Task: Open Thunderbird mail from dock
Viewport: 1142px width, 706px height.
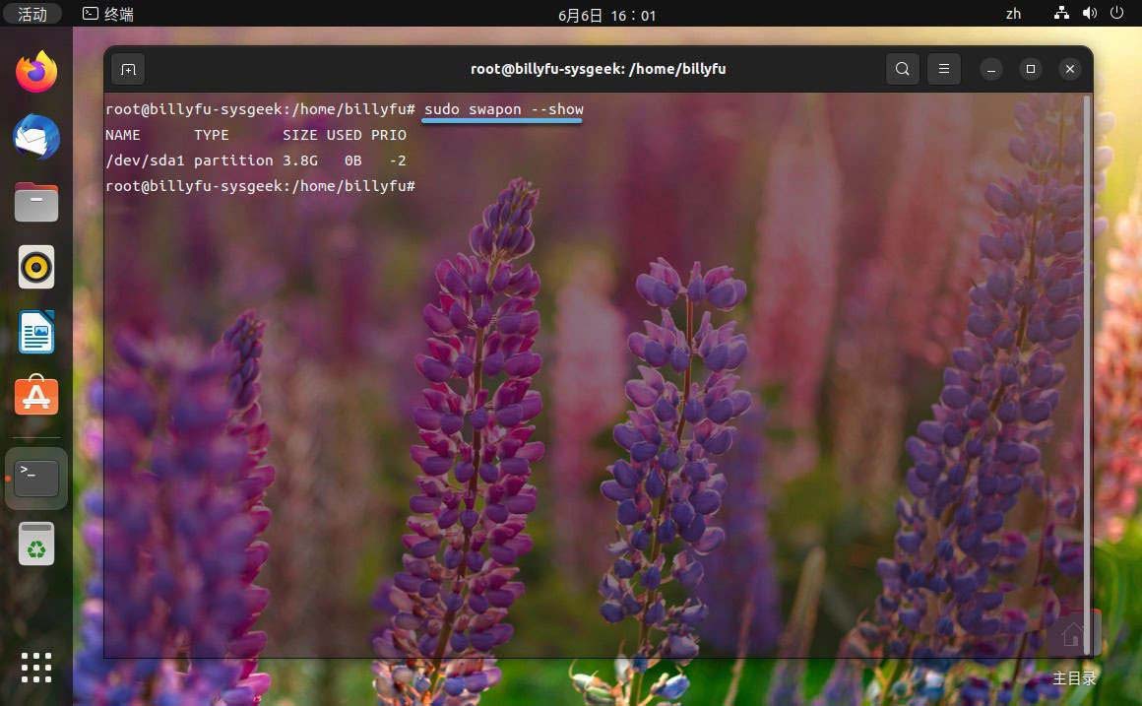Action: coord(36,138)
